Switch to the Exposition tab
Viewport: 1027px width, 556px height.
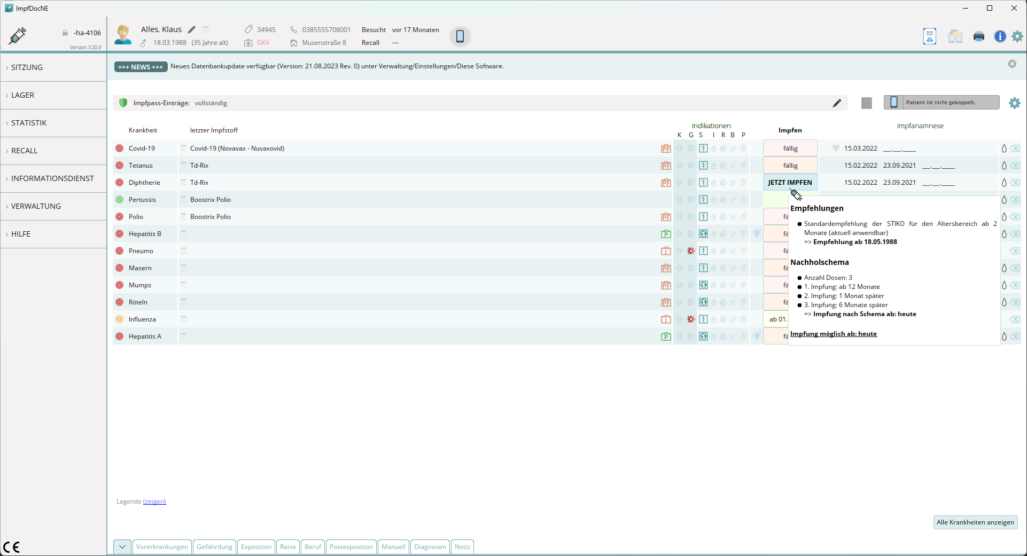[256, 547]
